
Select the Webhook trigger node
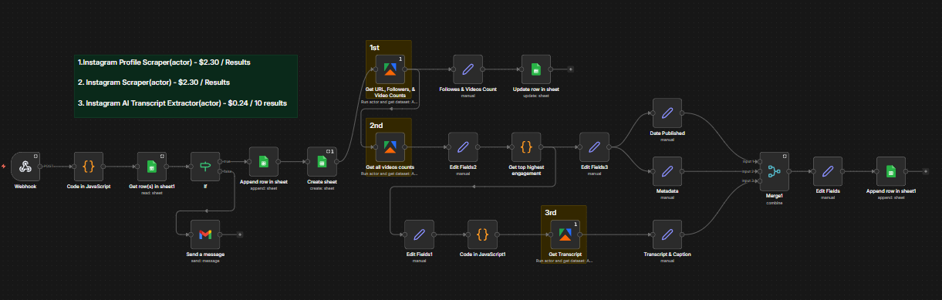[25, 167]
